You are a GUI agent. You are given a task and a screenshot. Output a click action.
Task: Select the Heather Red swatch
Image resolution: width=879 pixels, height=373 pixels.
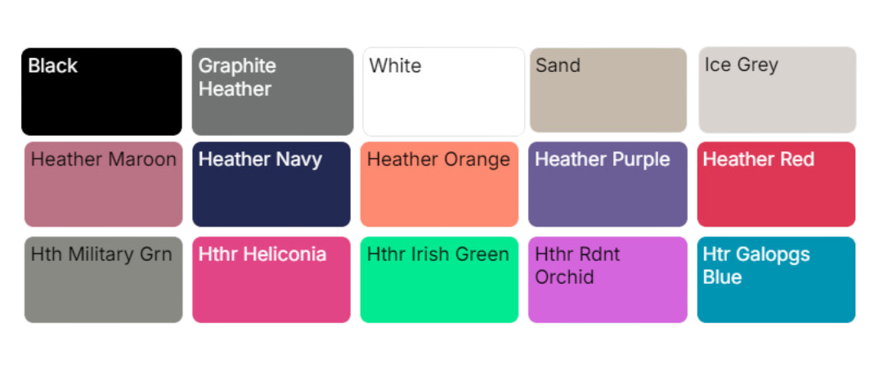coord(777,184)
